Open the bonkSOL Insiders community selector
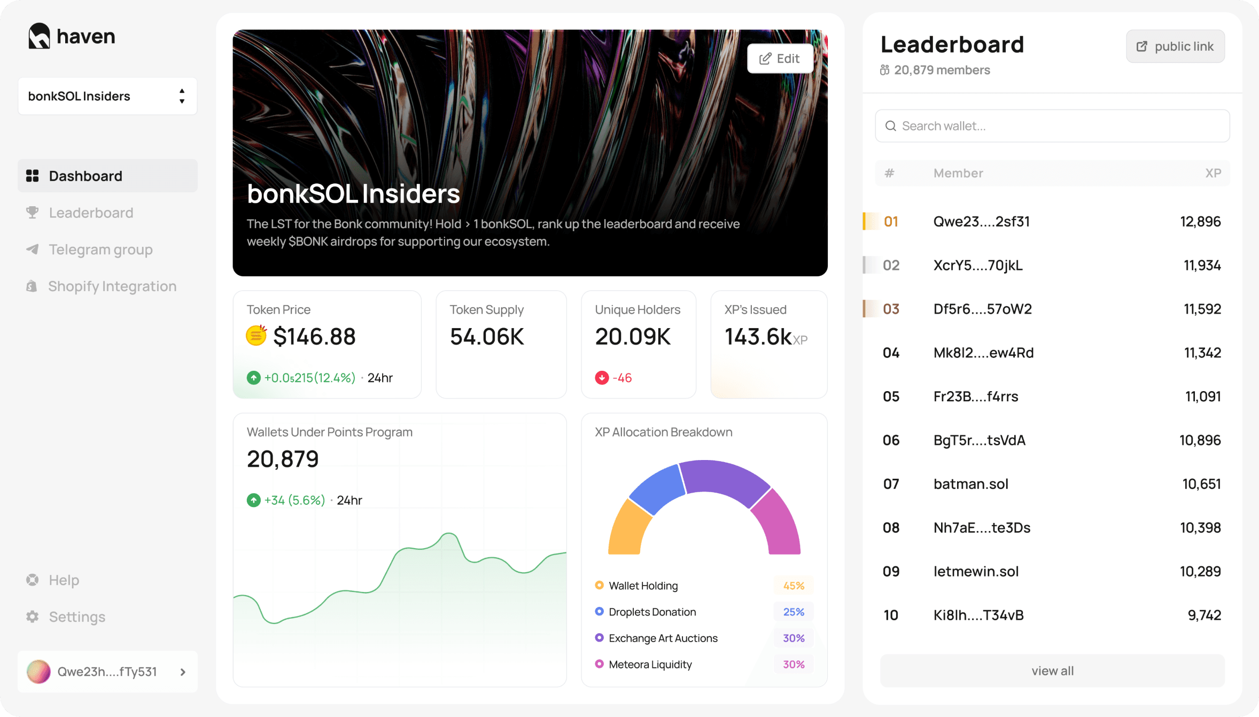This screenshot has width=1259, height=717. [107, 96]
